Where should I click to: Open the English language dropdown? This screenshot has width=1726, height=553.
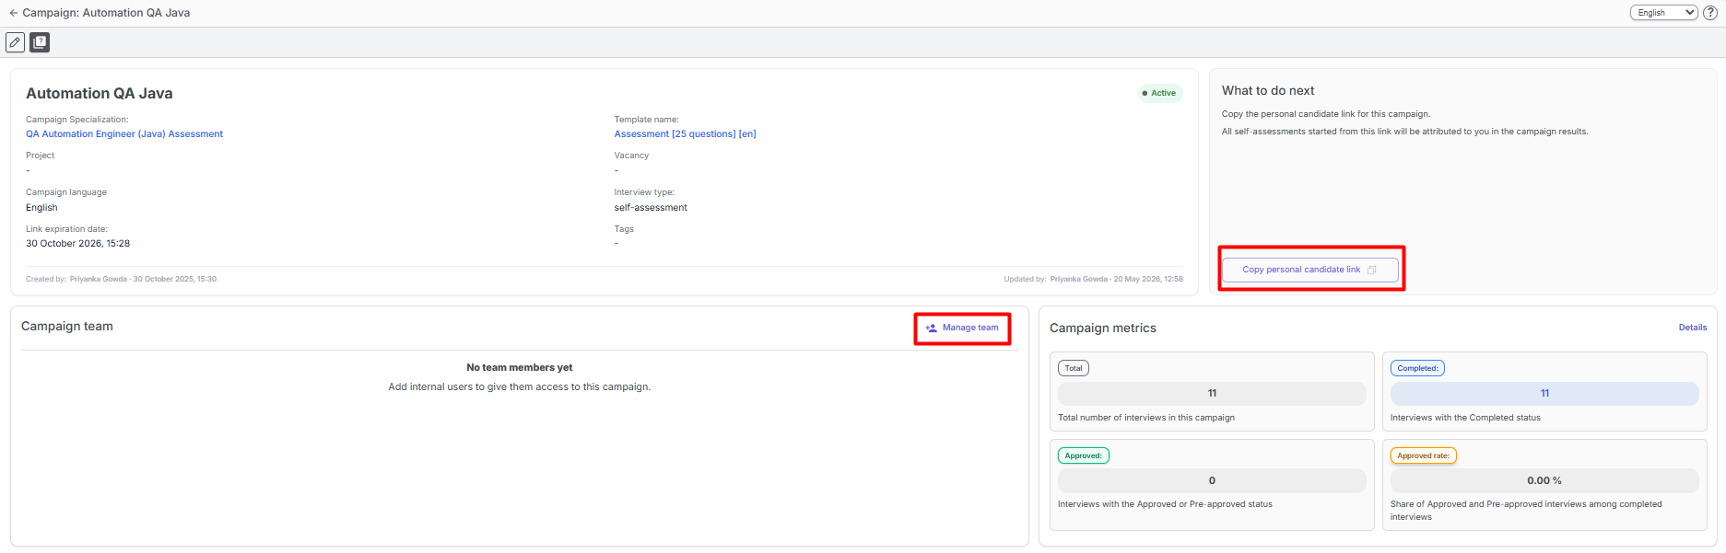coord(1664,13)
